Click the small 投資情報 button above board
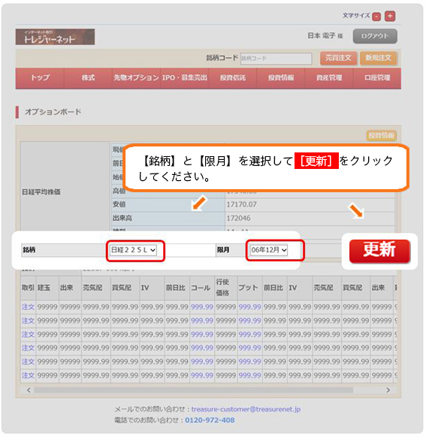Viewport: 426px width, 437px height. pyautogui.click(x=381, y=135)
